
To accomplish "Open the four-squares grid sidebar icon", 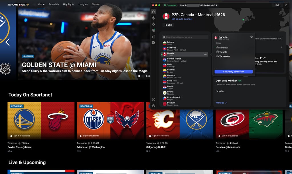I will 153,42.
